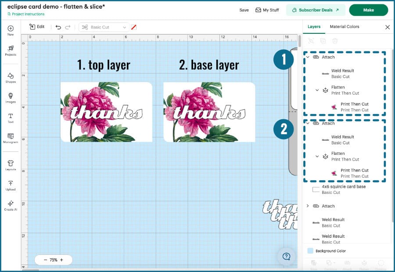Collapse the Flatten layer in the topmost Attach group
This screenshot has width=395, height=272.
tap(317, 90)
